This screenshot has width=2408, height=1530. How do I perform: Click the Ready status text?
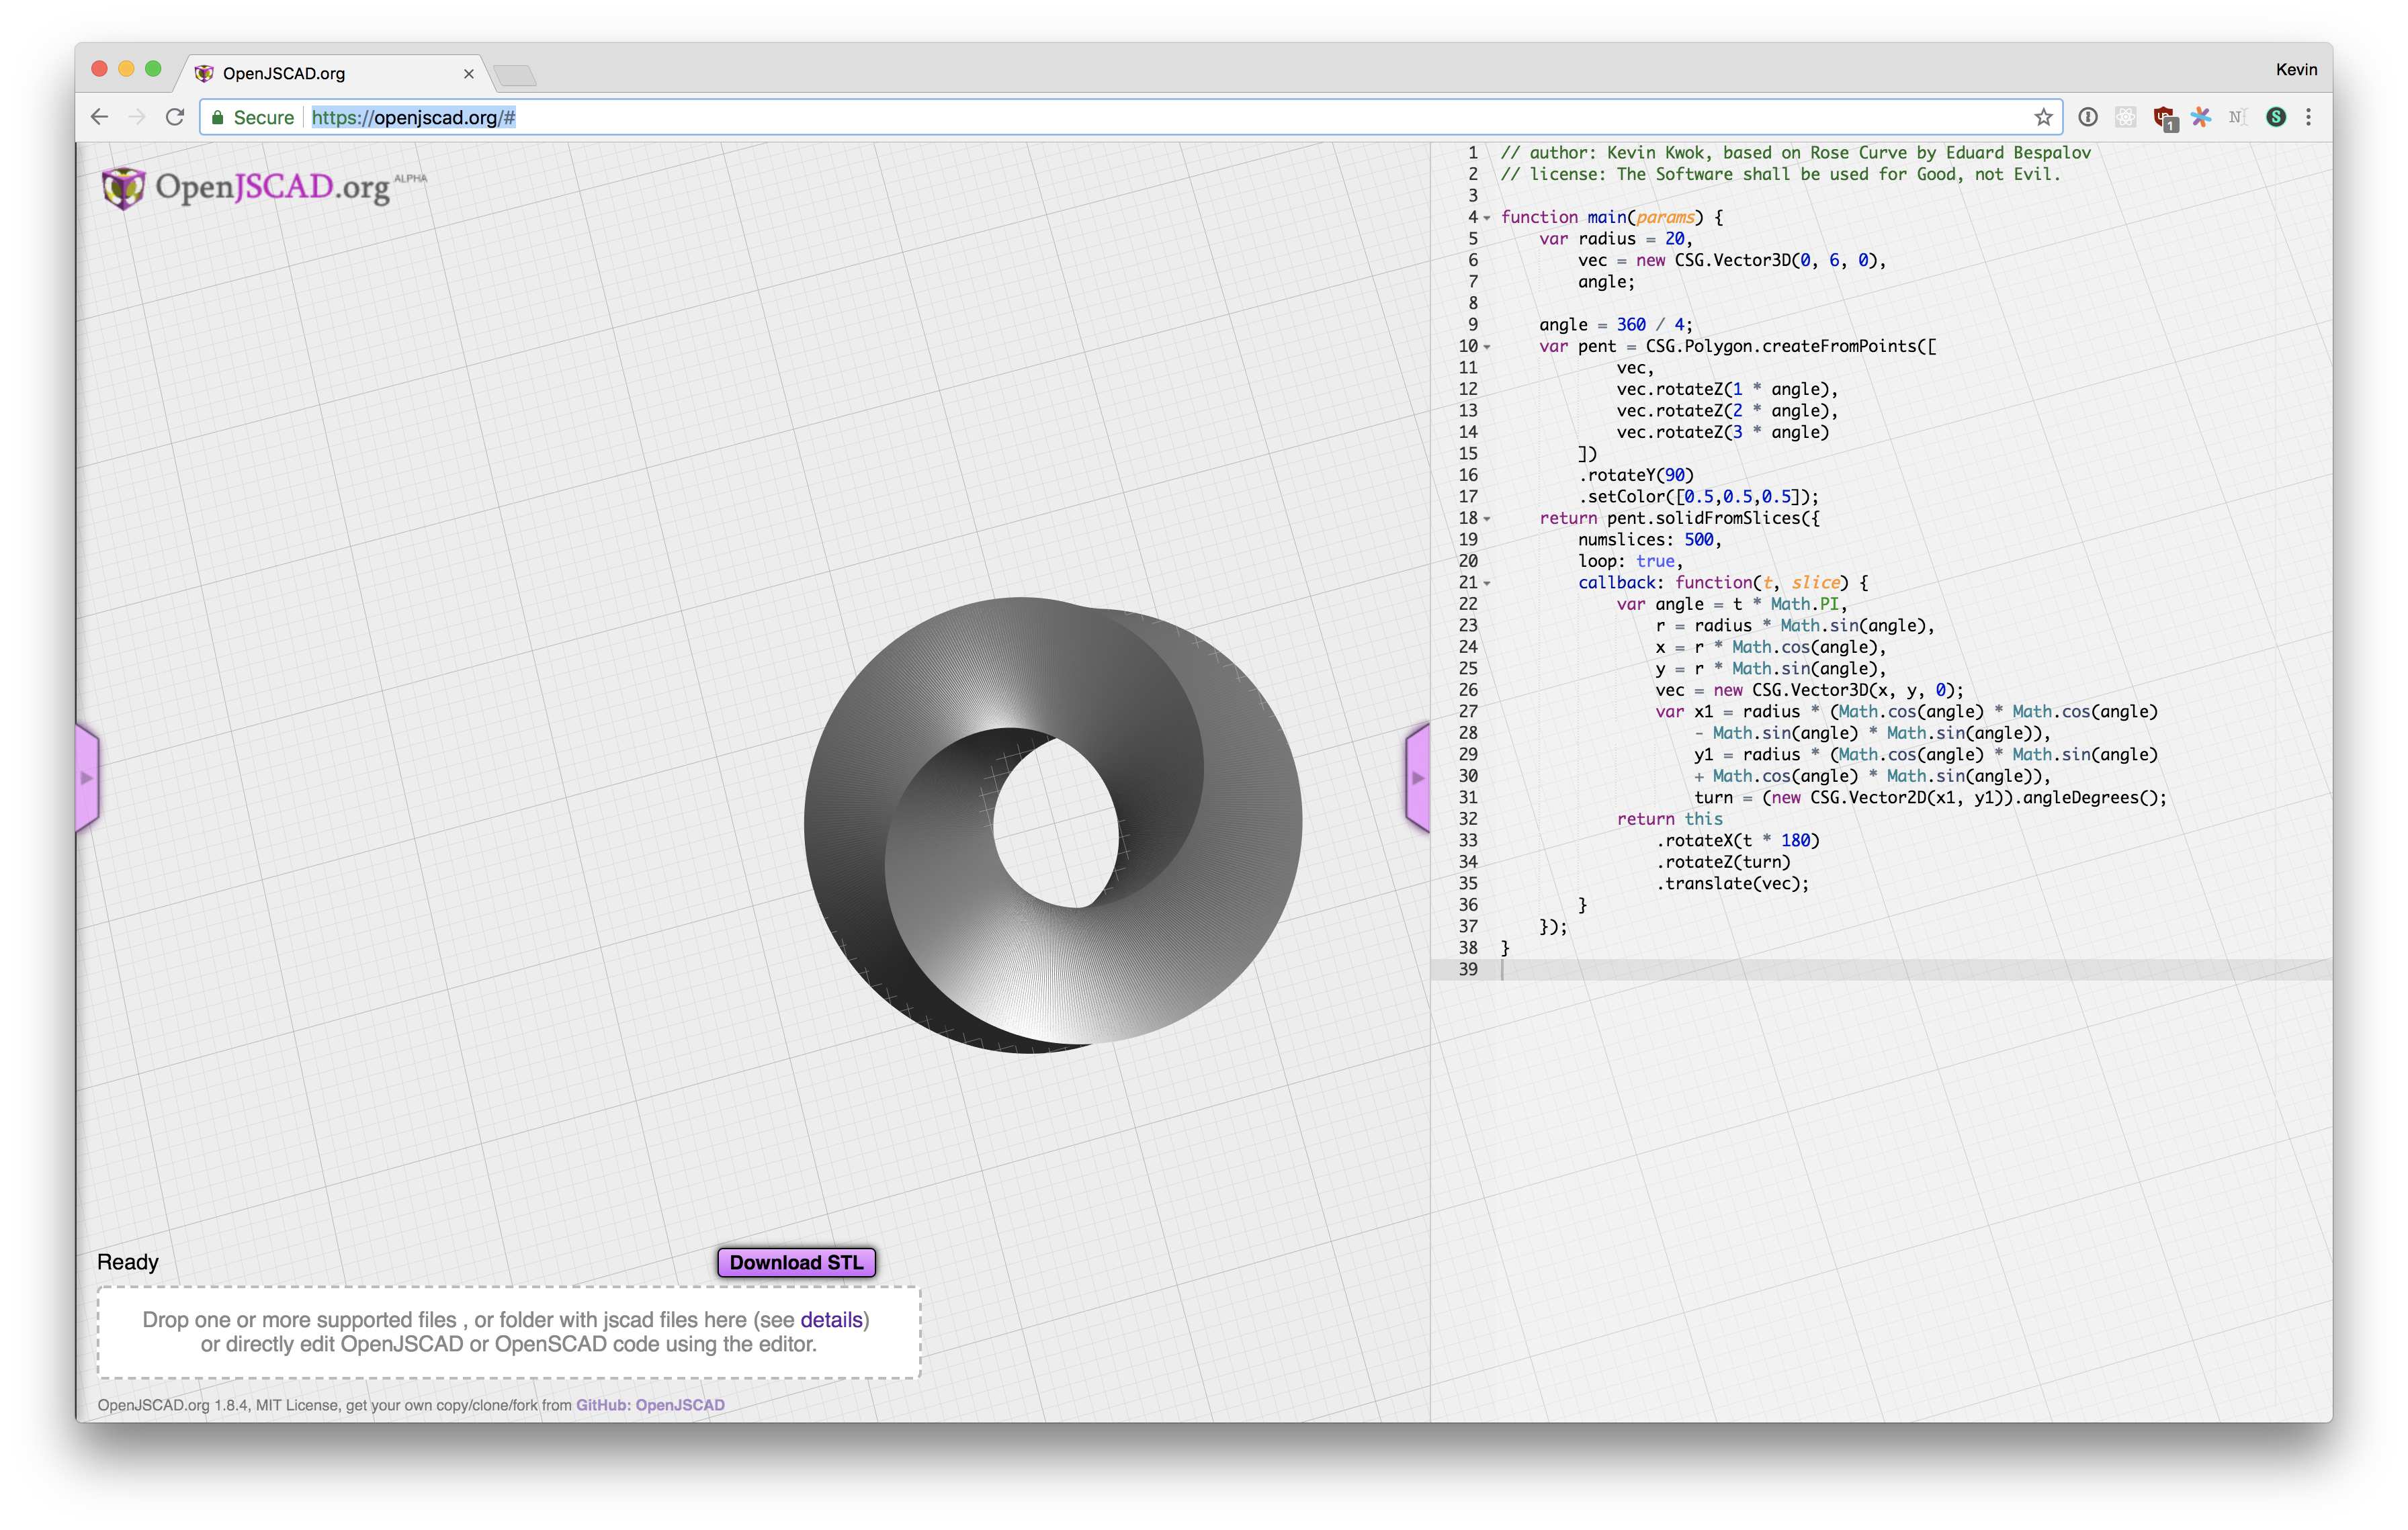[x=128, y=1262]
